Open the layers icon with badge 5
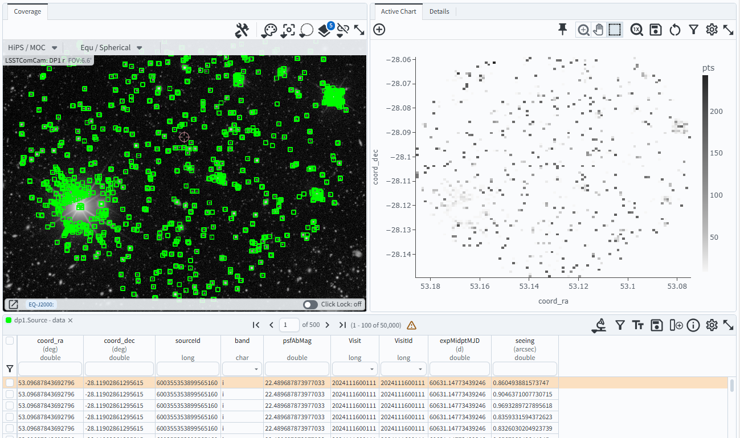The height and width of the screenshot is (438, 740). tap(324, 31)
